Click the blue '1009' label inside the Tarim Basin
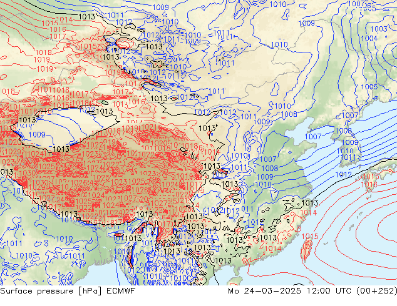This screenshot has width=397, height=306. 37,134
